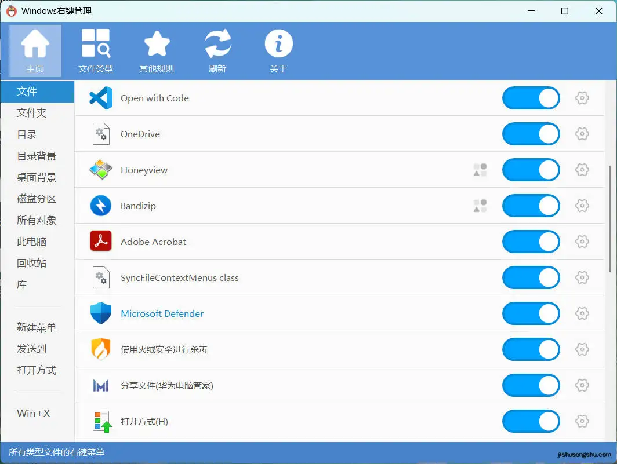Click the OneDrive file icon
617x464 pixels.
pos(101,134)
